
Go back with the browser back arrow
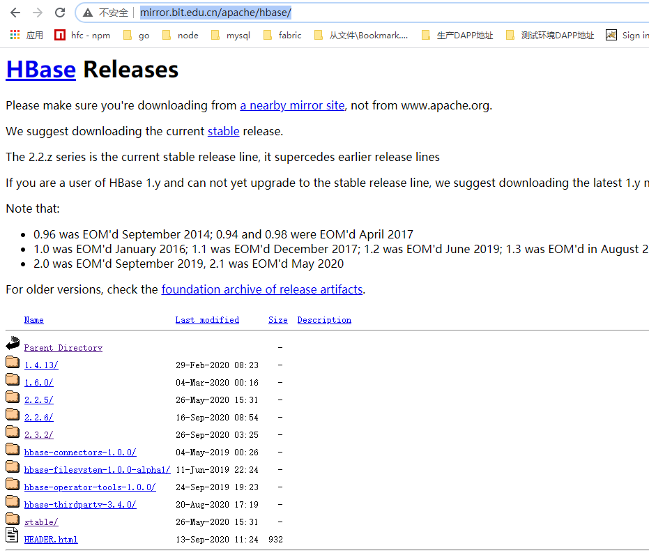pos(15,13)
